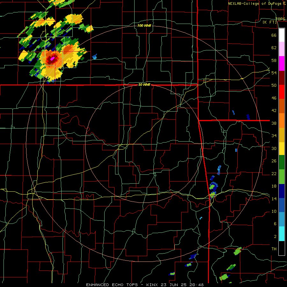Click the "[K FT]" units label

tap(269, 22)
